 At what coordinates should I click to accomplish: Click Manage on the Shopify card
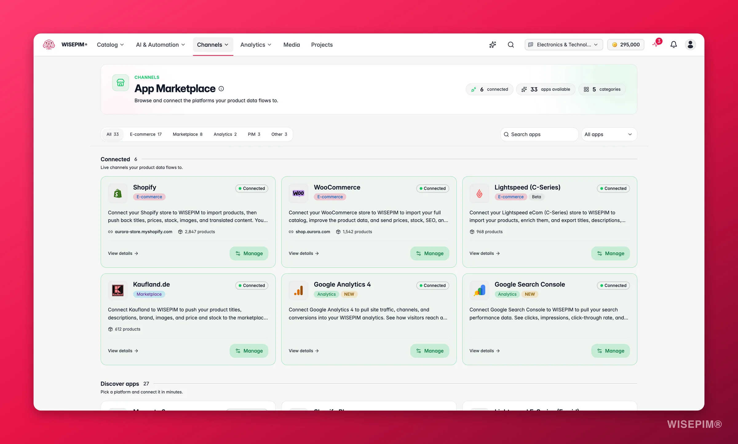(x=249, y=253)
